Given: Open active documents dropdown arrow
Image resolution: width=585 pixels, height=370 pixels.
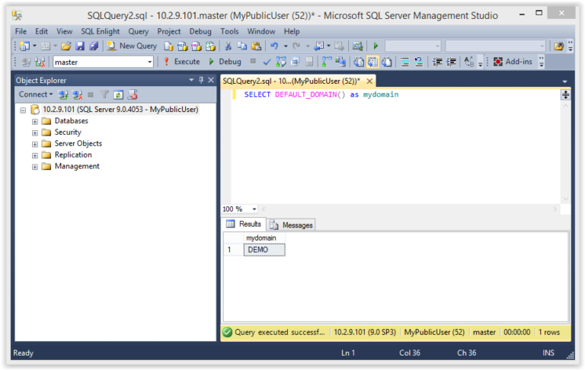Looking at the screenshot, I should click(x=564, y=81).
